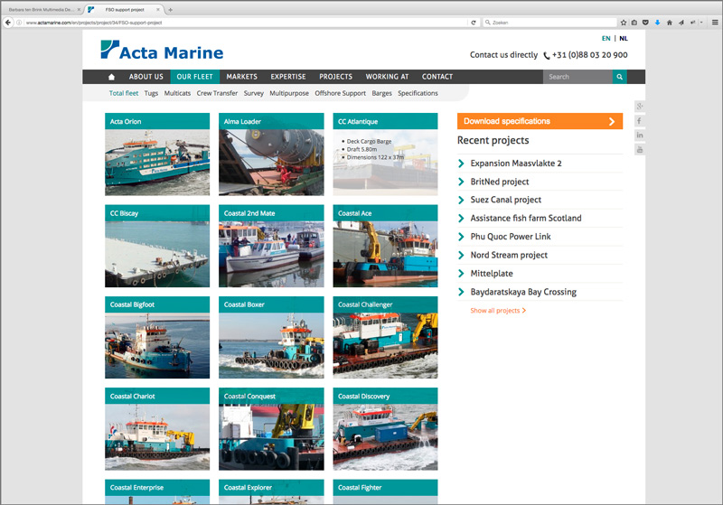This screenshot has height=505, width=723.
Task: Click the browser bookmark star icon
Action: [x=623, y=23]
